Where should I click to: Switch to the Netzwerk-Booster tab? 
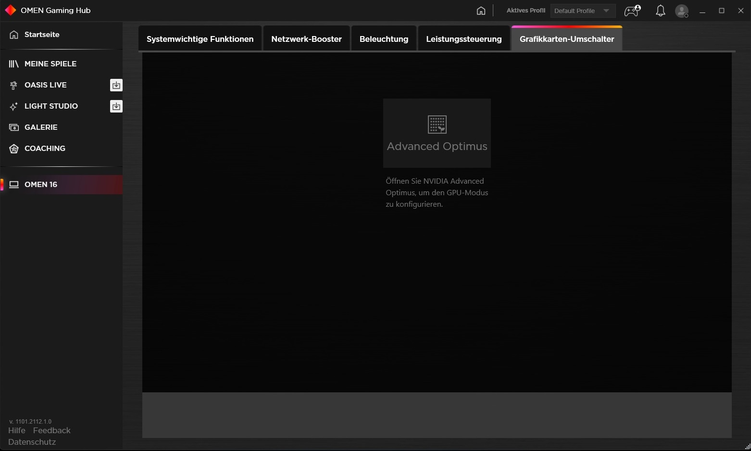pyautogui.click(x=306, y=39)
